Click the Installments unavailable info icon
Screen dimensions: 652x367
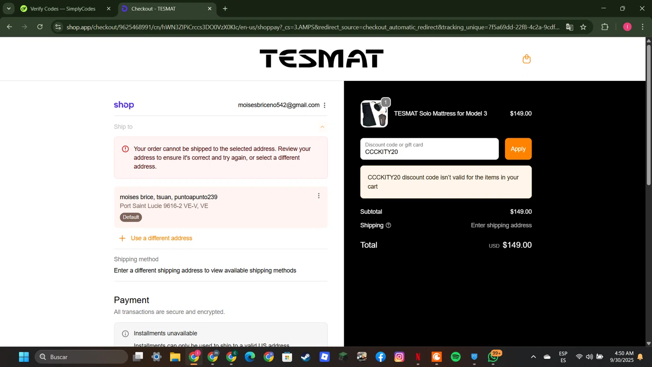tap(125, 334)
